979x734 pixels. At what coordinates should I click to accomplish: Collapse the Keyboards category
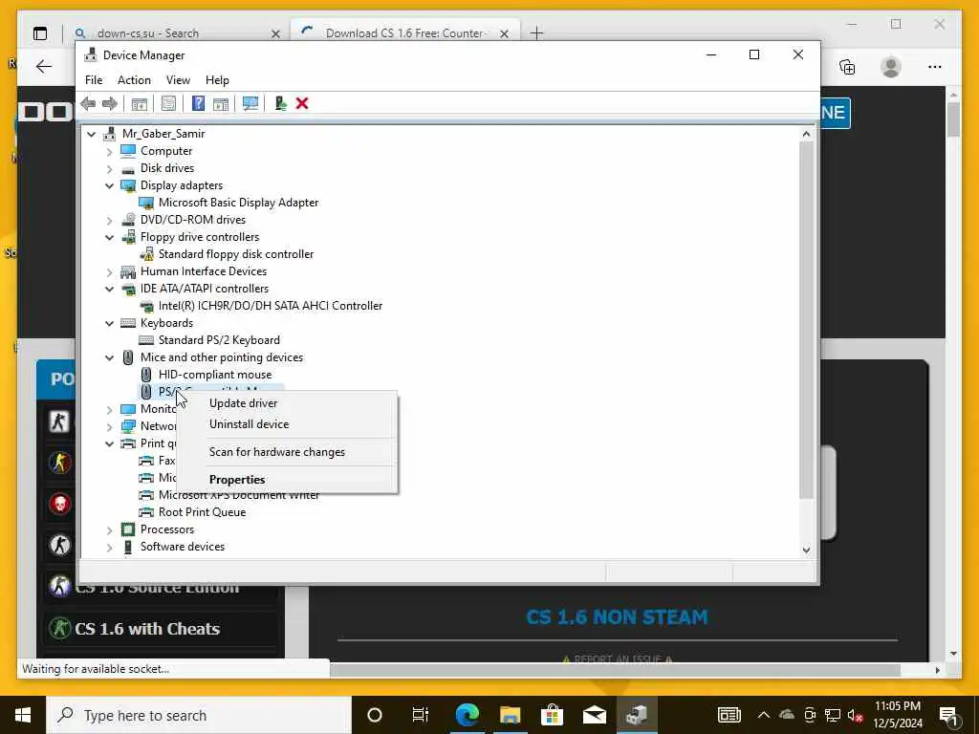click(x=109, y=323)
